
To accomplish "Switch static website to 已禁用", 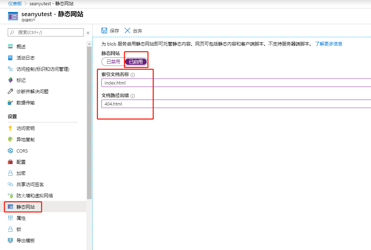I will click(x=113, y=62).
